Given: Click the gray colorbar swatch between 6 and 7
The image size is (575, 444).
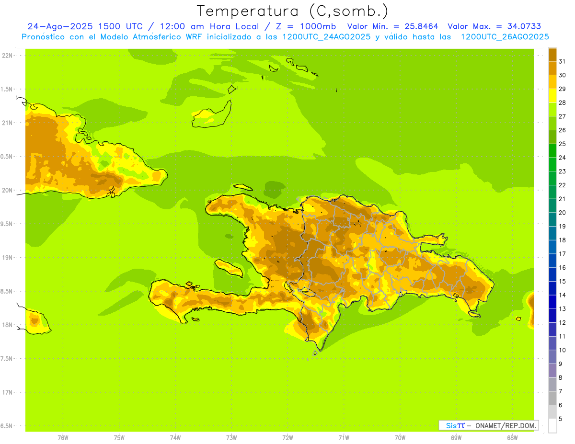Looking at the screenshot, I should tap(552, 398).
